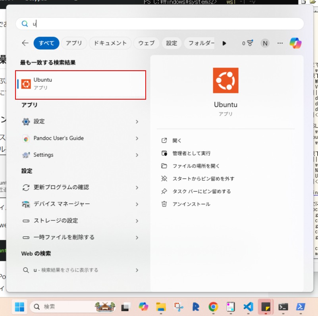The image size is (318, 316).
Task: Click the Ubuntu title in preview pane
Action: (x=225, y=105)
